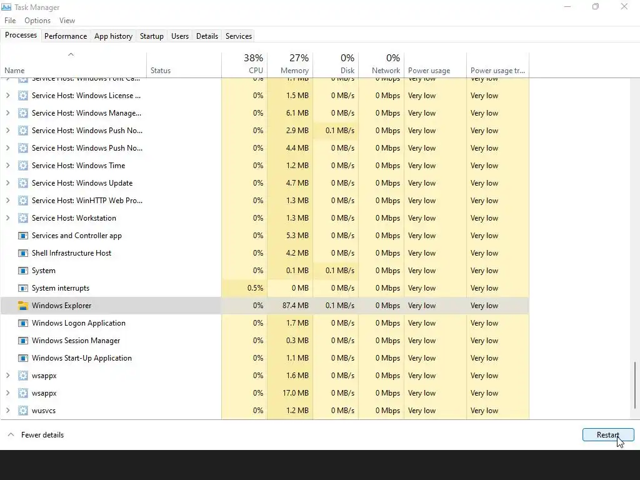Screen dimensions: 640x480
Task: Click the gear icon beside Service Host: WinHTTP Web Pro
Action: point(23,201)
